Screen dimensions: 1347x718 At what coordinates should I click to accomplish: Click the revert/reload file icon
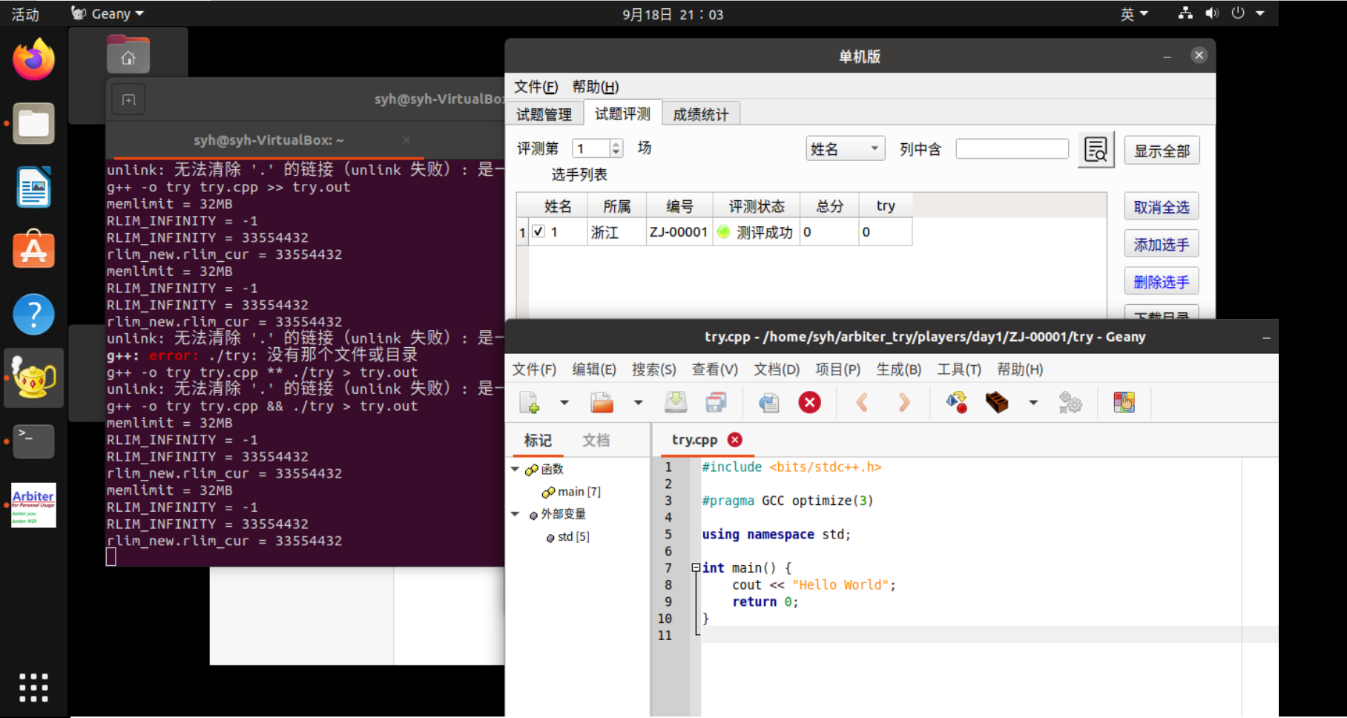tap(769, 403)
